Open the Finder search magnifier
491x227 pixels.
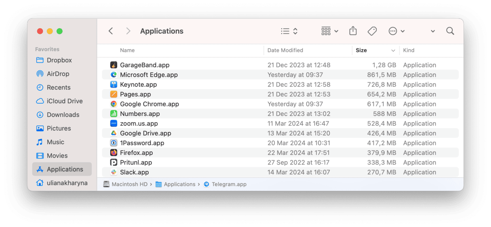tap(450, 31)
